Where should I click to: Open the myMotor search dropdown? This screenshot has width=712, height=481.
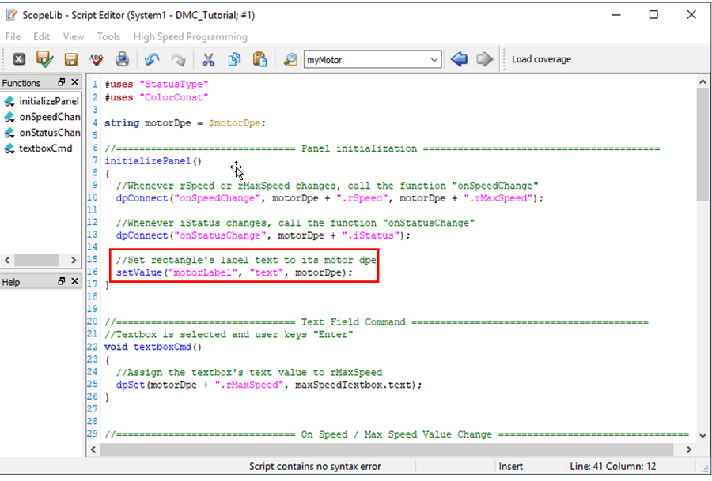434,60
